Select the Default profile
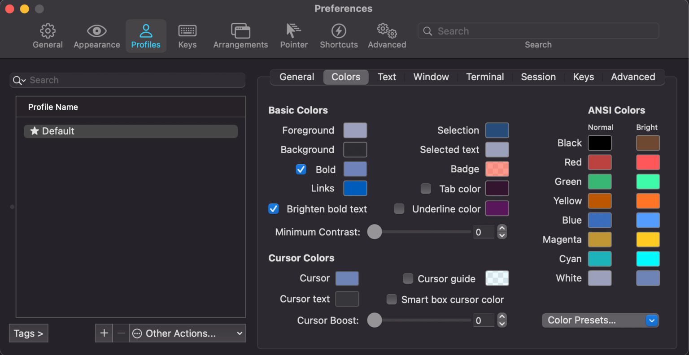The width and height of the screenshot is (689, 355). click(x=131, y=131)
